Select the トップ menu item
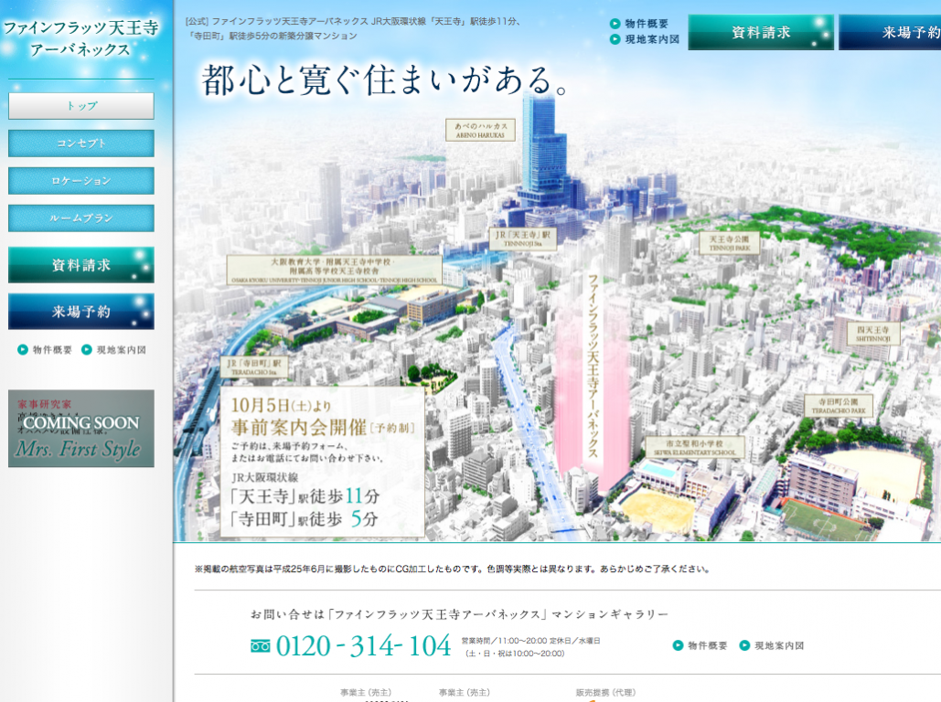This screenshot has width=941, height=702. point(81,106)
